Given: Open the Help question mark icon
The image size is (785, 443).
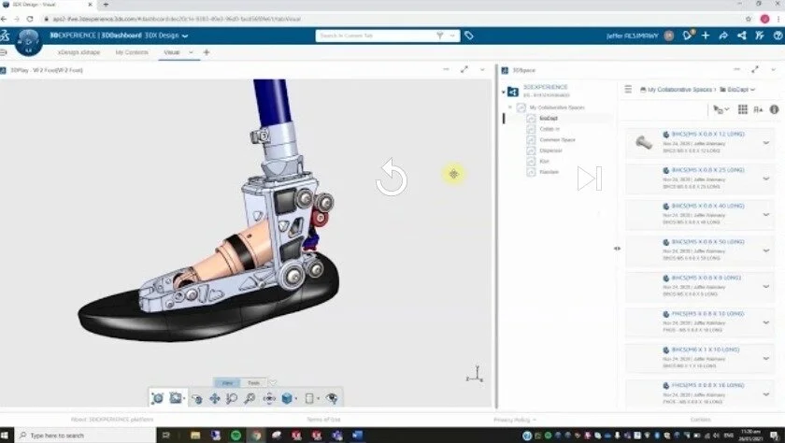Looking at the screenshot, I should coord(778,35).
